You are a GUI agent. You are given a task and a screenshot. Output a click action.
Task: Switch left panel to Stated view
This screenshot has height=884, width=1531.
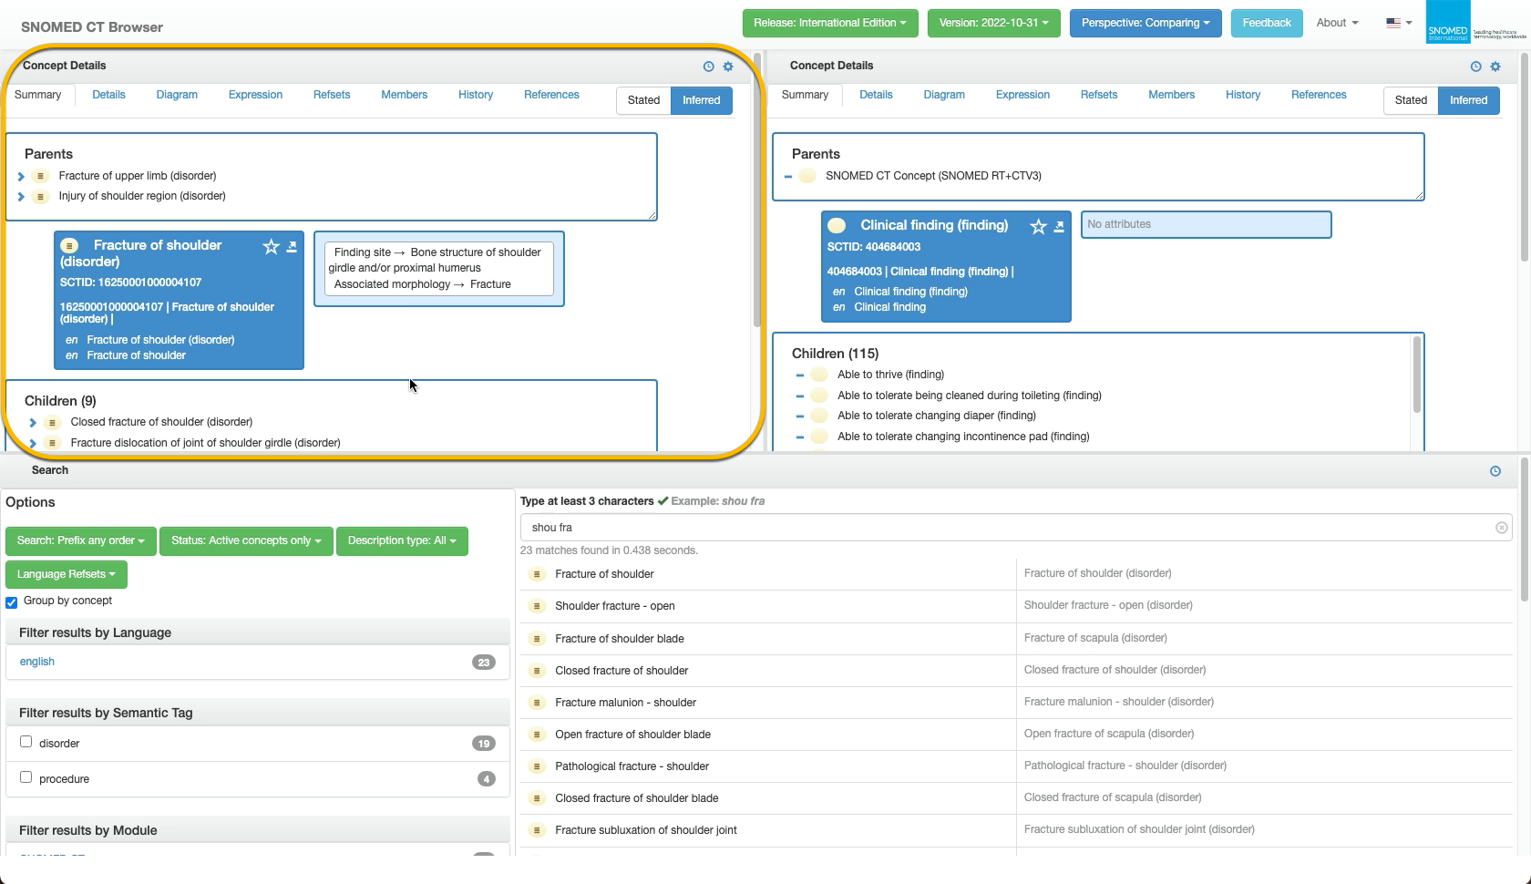point(643,100)
